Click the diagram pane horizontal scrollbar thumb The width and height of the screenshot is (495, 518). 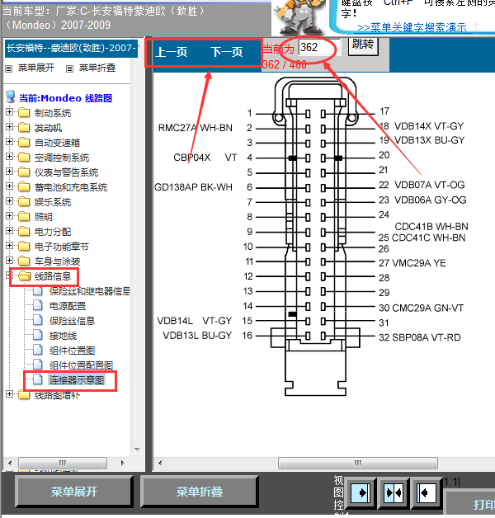[358, 463]
